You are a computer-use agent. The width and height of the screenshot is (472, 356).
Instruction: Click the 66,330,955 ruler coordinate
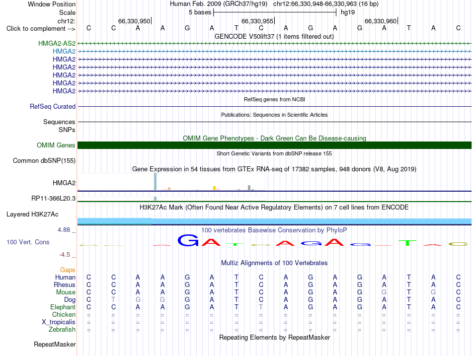coord(257,21)
